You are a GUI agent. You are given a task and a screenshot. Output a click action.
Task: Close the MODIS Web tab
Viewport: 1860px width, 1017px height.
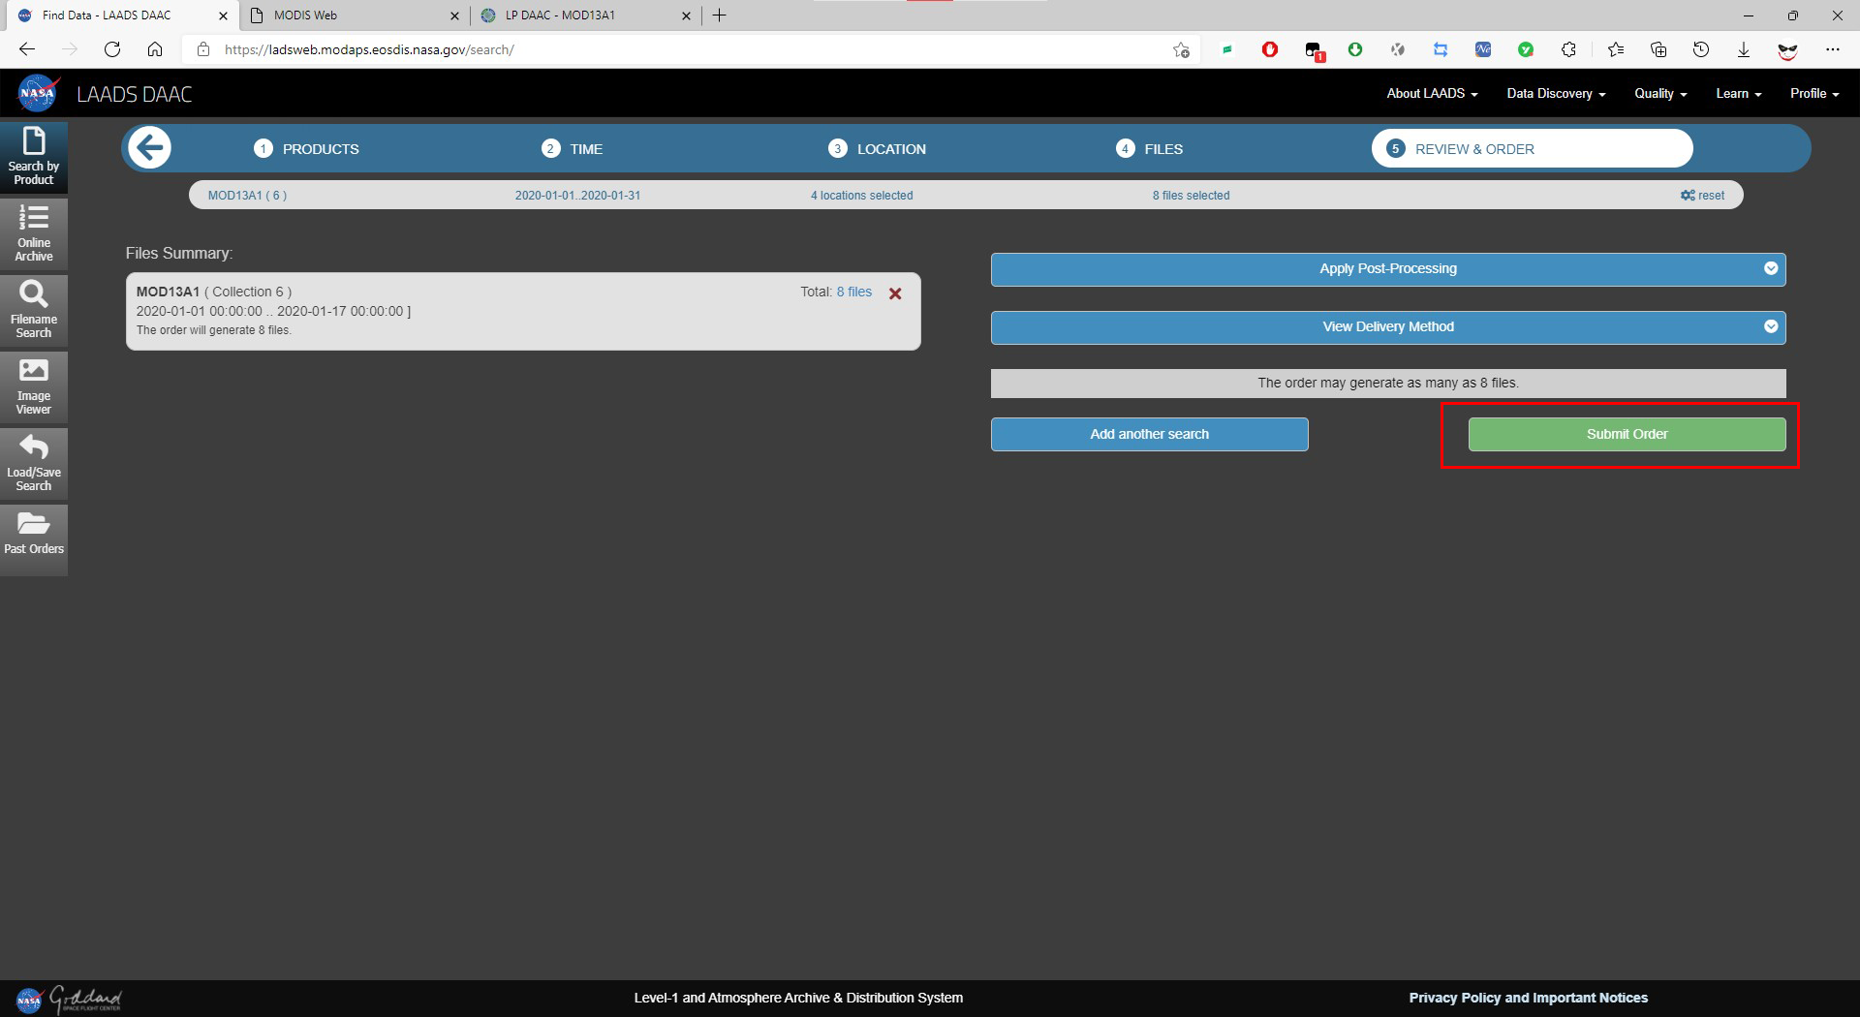[454, 15]
